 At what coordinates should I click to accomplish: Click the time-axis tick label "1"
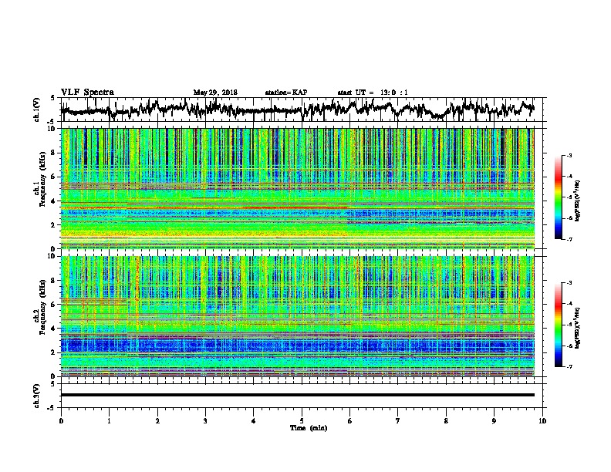click(109, 421)
